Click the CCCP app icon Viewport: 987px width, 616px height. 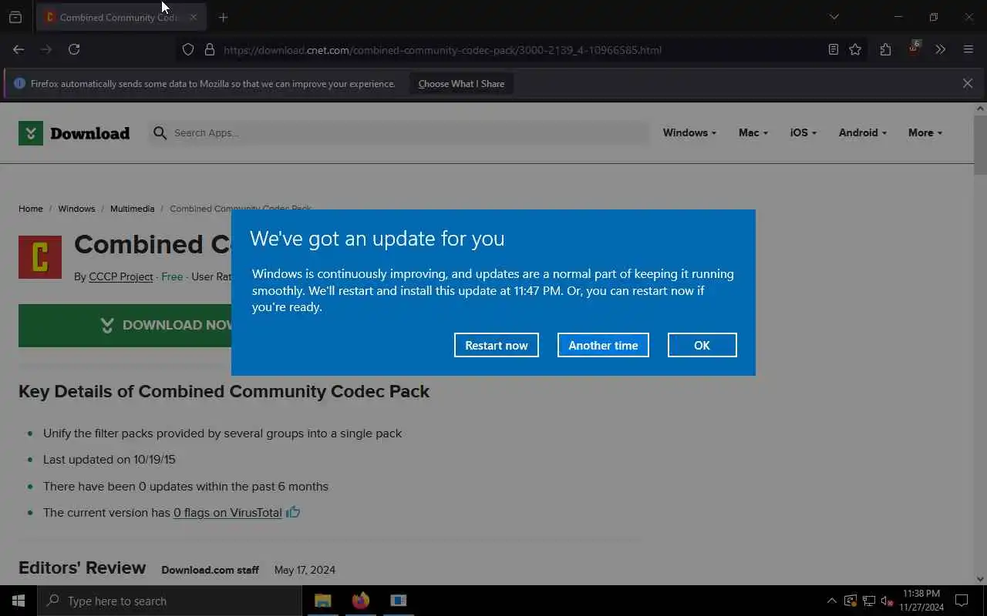(40, 257)
